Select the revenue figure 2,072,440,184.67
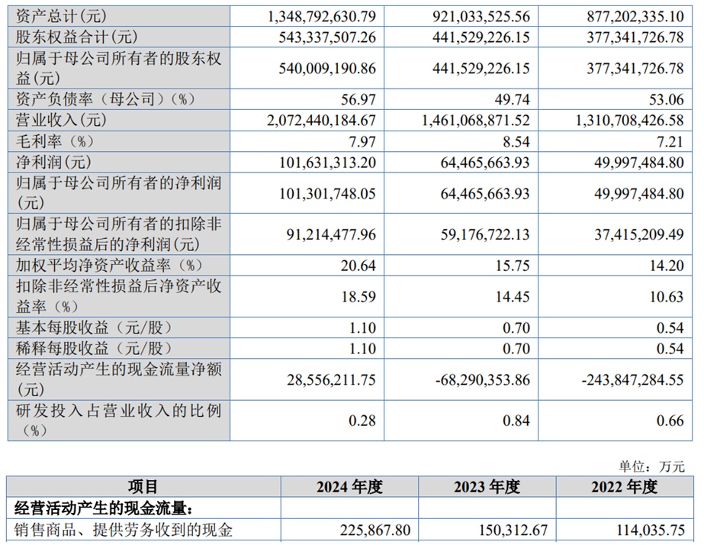Image resolution: width=704 pixels, height=545 pixels. pyautogui.click(x=311, y=121)
